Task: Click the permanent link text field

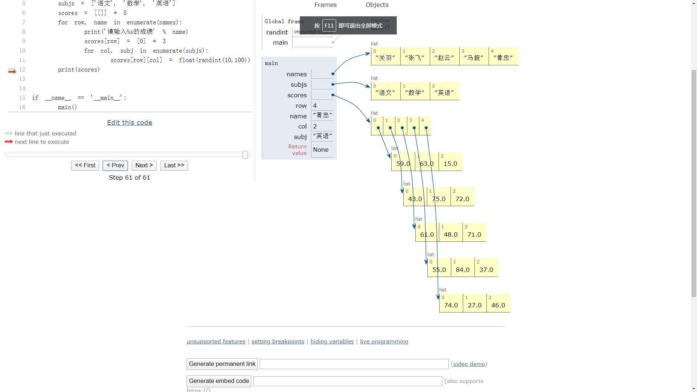Action: [x=354, y=364]
